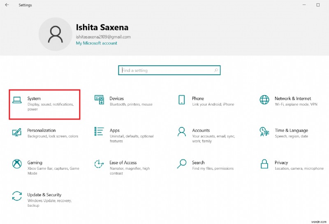Click 'Link your Android, iPhone' description
Image resolution: width=329 pixels, height=224 pixels.
(213, 104)
